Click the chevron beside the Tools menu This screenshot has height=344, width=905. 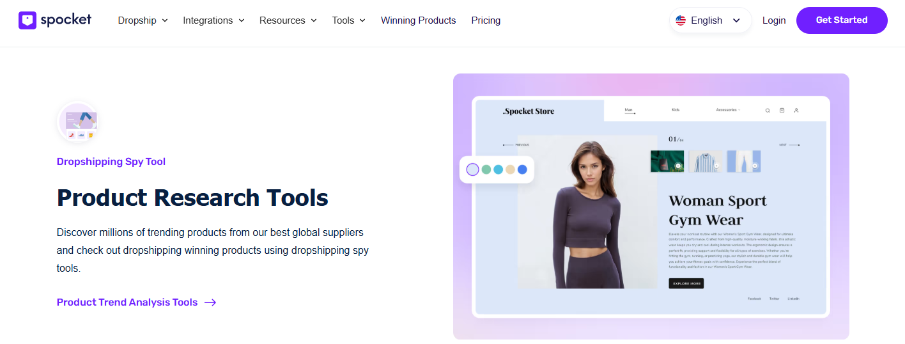click(x=362, y=20)
